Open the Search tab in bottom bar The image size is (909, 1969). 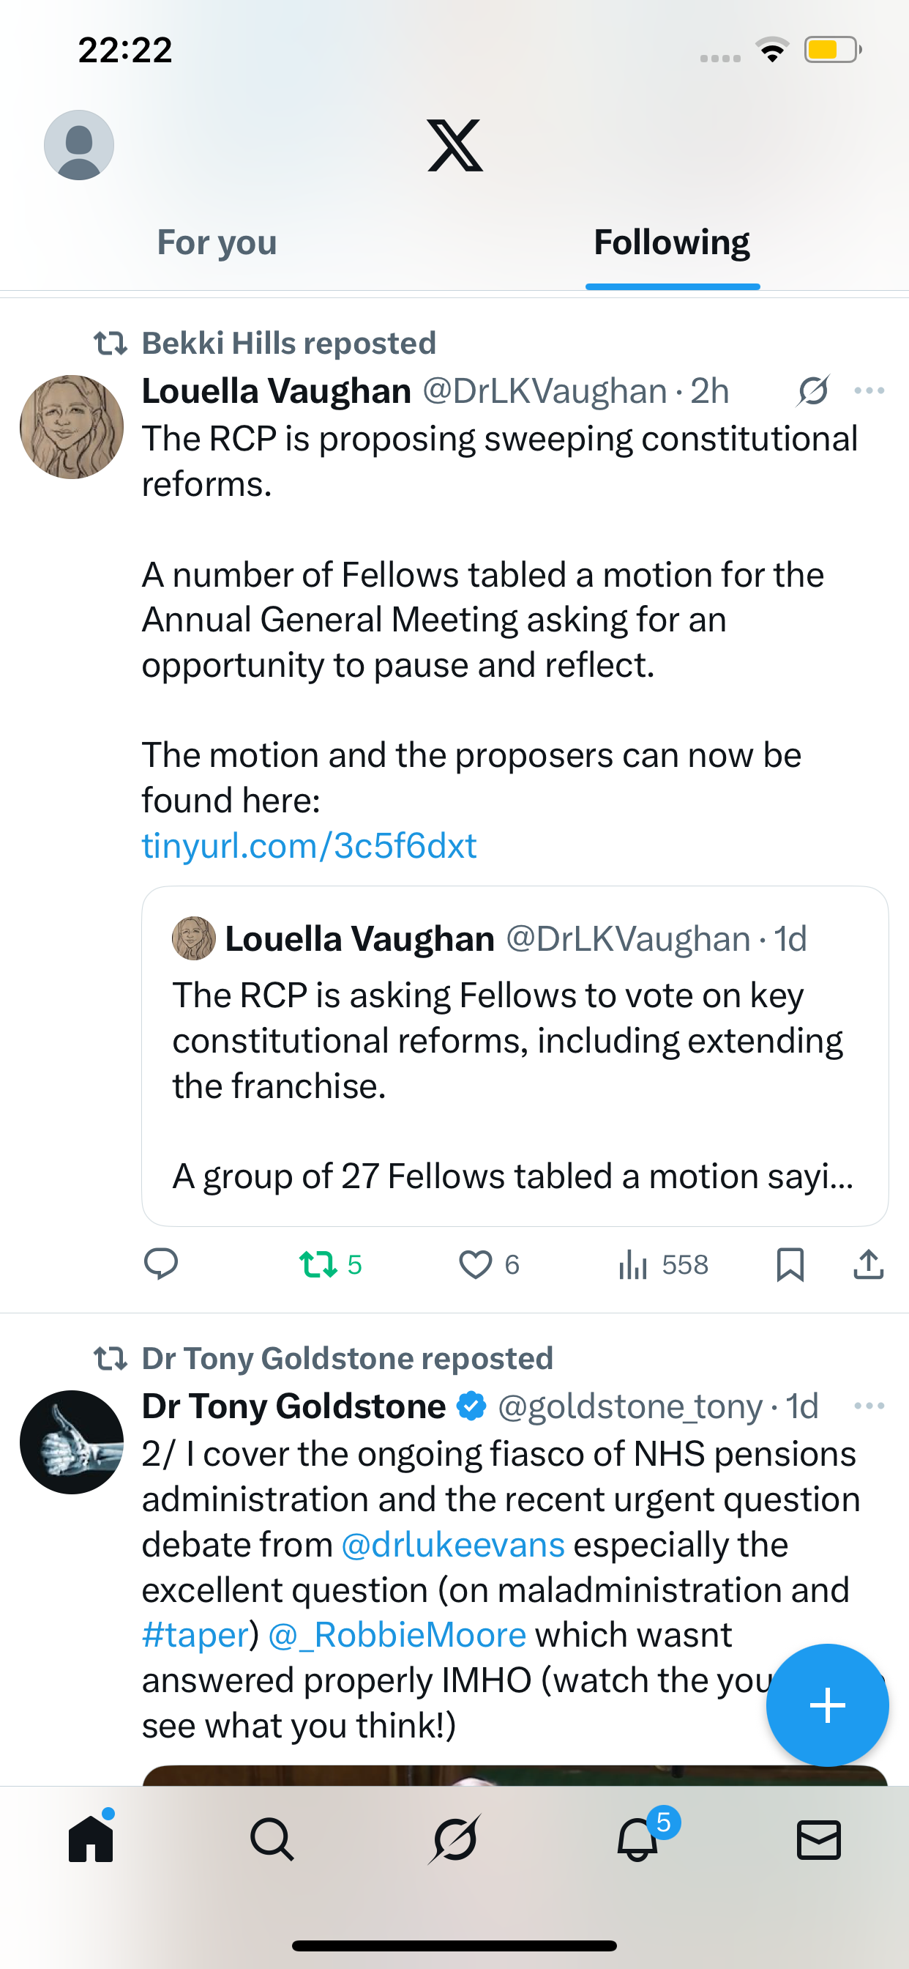[272, 1839]
